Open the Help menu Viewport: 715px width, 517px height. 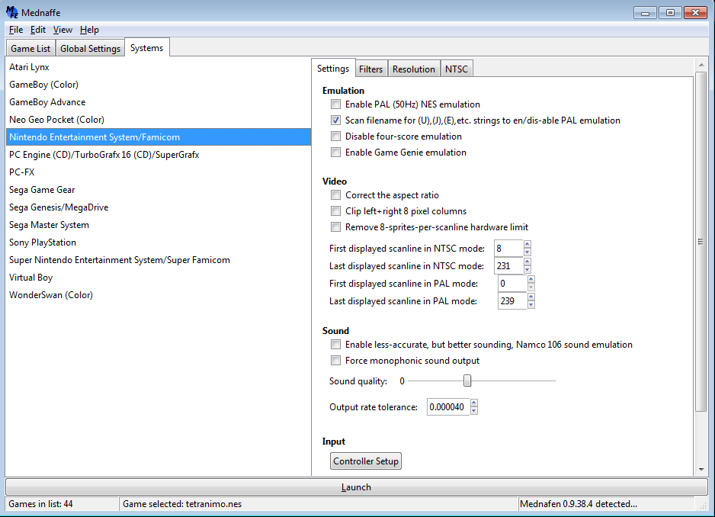pos(89,30)
